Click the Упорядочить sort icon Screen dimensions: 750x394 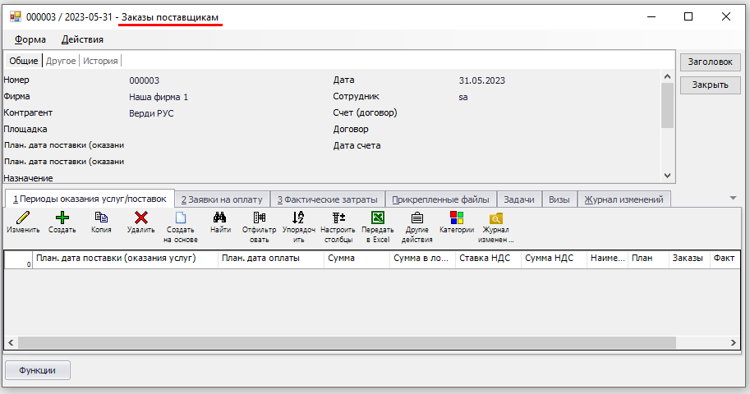coord(298,218)
